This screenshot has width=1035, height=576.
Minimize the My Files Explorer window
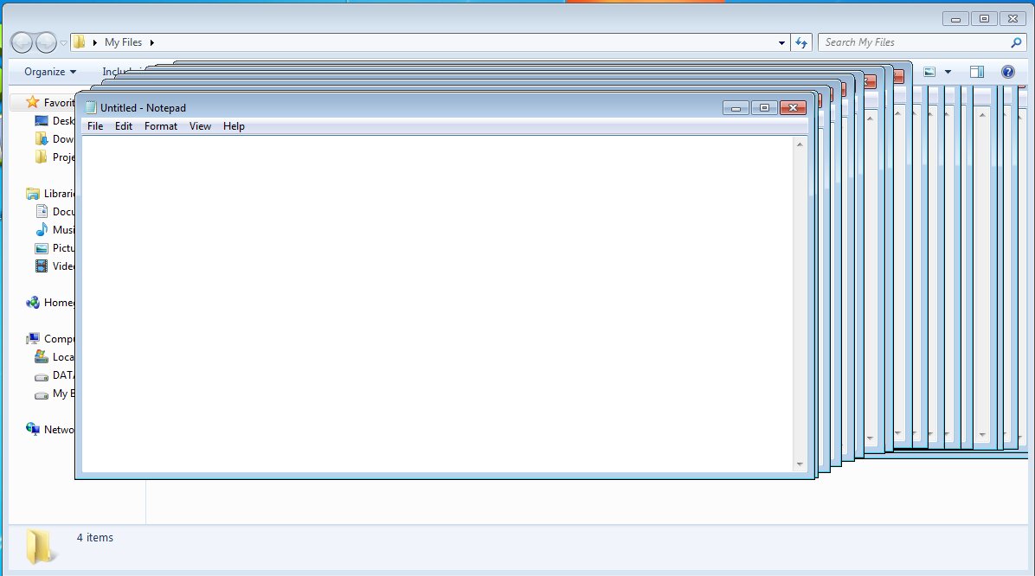[x=955, y=18]
